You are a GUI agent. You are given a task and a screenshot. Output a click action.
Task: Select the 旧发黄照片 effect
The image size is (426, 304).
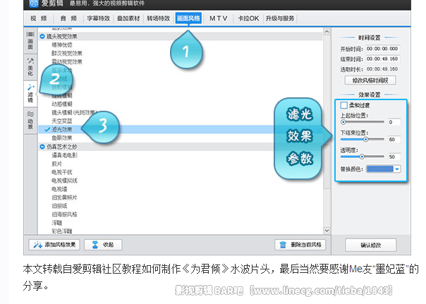pos(64,197)
